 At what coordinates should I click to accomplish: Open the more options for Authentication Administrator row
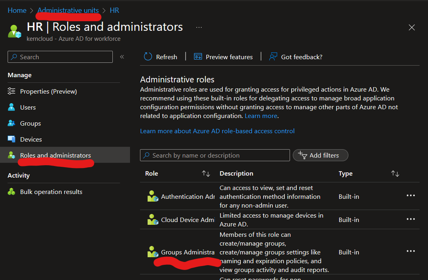[411, 196]
